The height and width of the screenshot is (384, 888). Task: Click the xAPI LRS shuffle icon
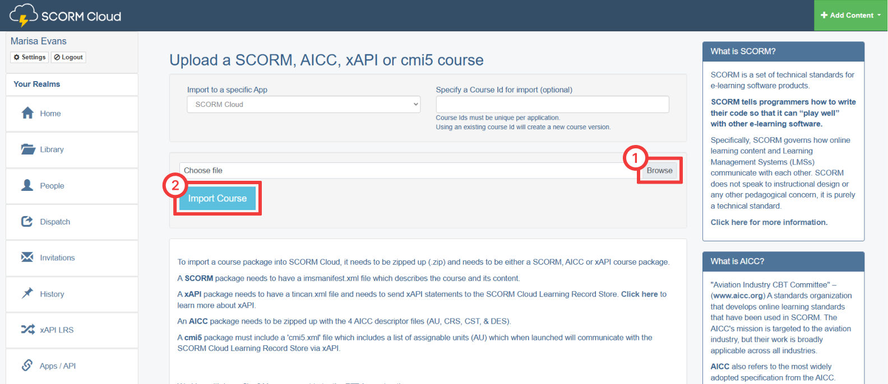point(27,330)
